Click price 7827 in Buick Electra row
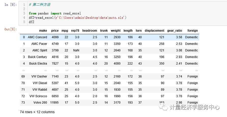This screenshot has width=227, height=117. coord(55,64)
